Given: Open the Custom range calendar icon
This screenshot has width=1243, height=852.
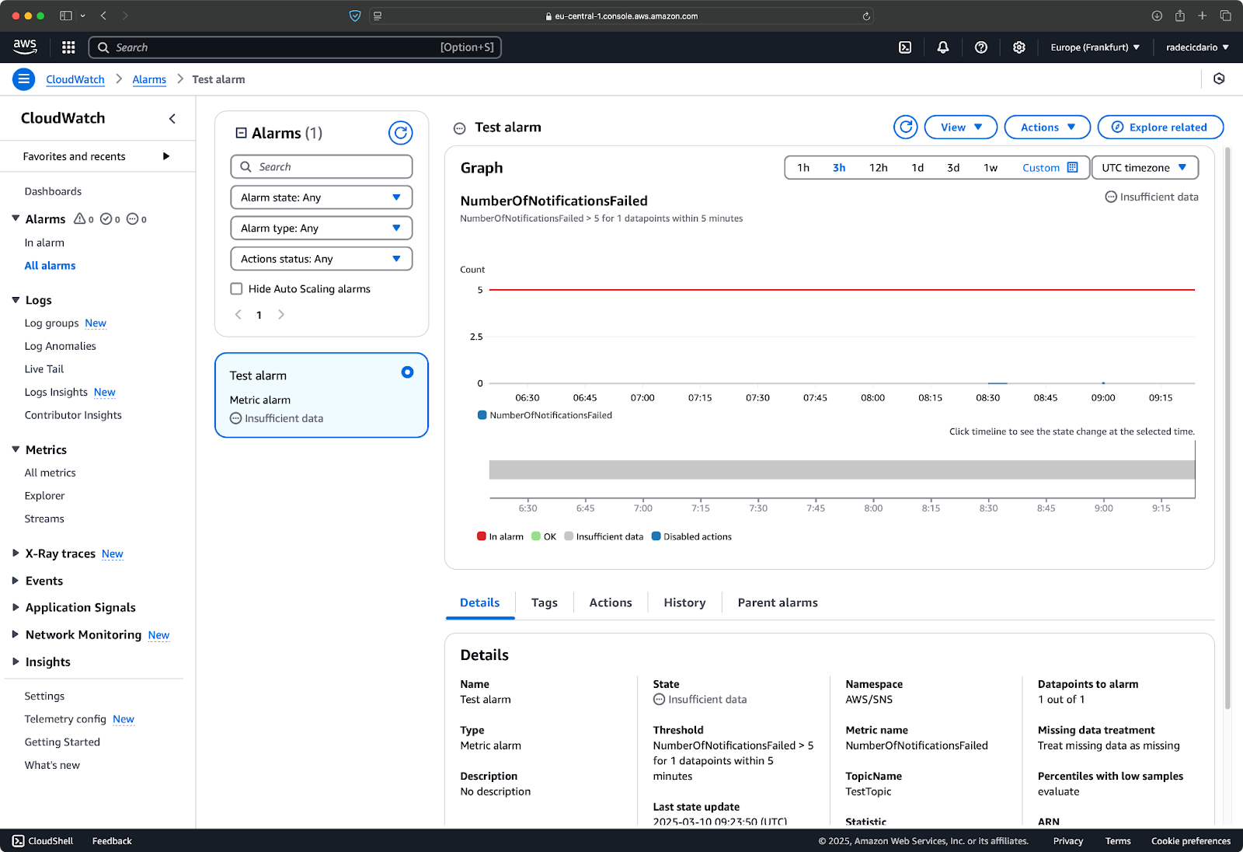Looking at the screenshot, I should pos(1073,167).
